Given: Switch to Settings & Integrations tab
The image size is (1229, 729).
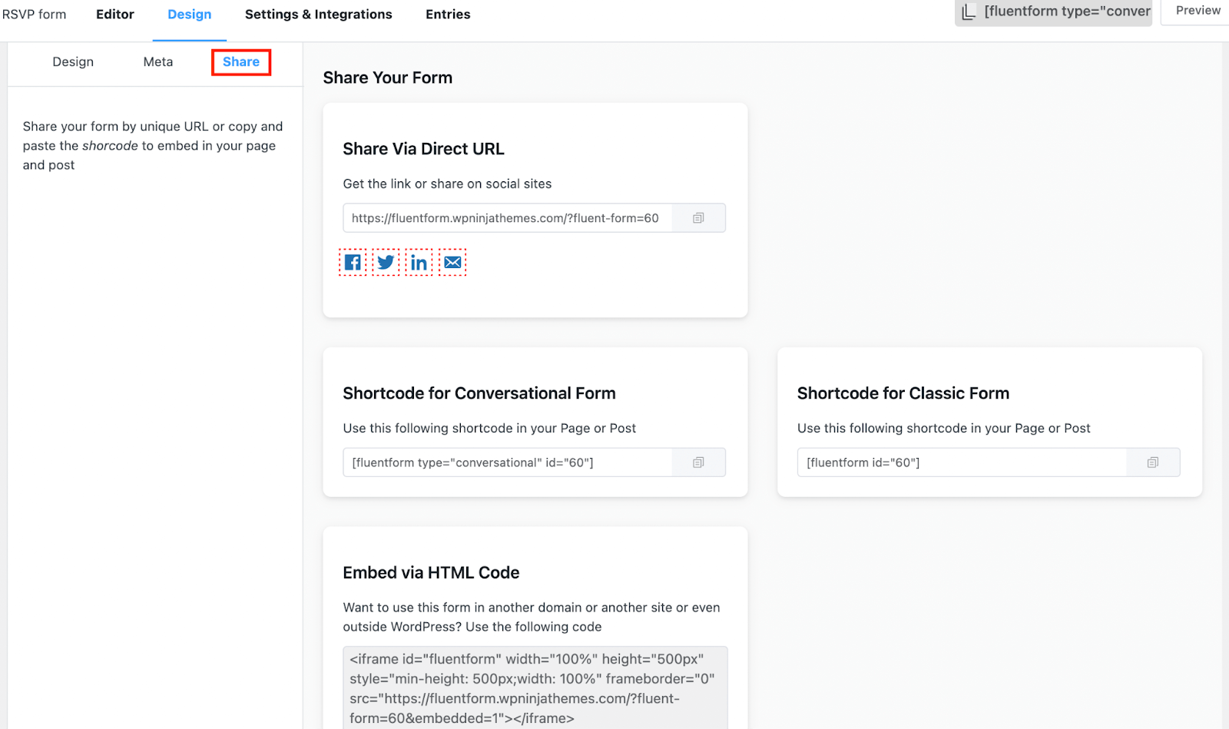Looking at the screenshot, I should pos(318,15).
